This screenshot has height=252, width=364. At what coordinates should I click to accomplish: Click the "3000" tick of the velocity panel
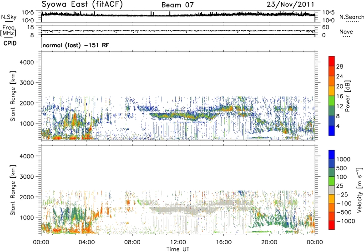pyautogui.click(x=27, y=176)
